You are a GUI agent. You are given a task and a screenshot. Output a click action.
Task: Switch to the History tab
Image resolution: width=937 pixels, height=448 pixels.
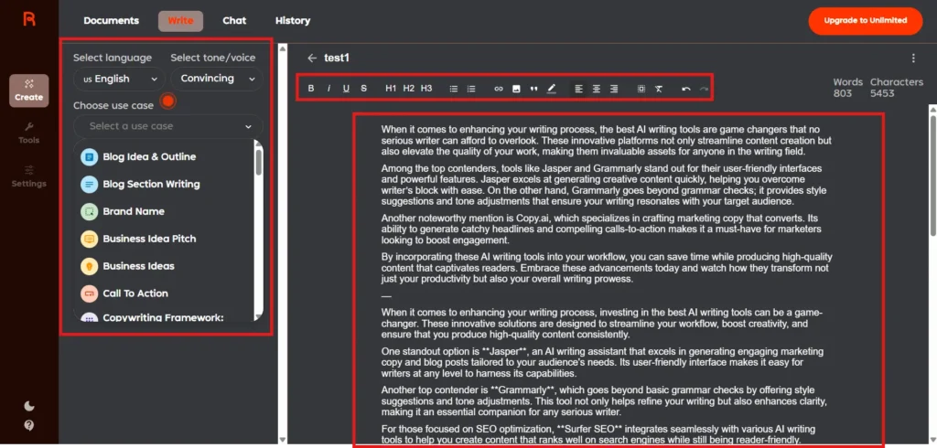point(292,20)
